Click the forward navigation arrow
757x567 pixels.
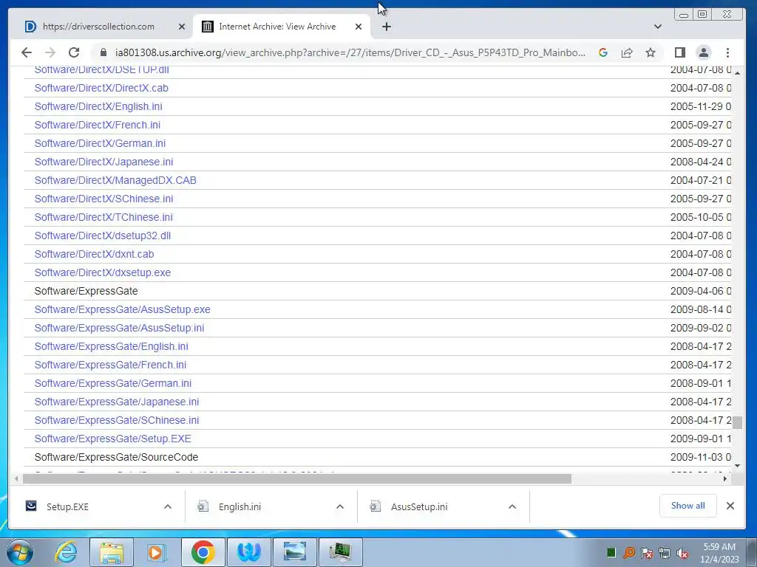tap(50, 52)
